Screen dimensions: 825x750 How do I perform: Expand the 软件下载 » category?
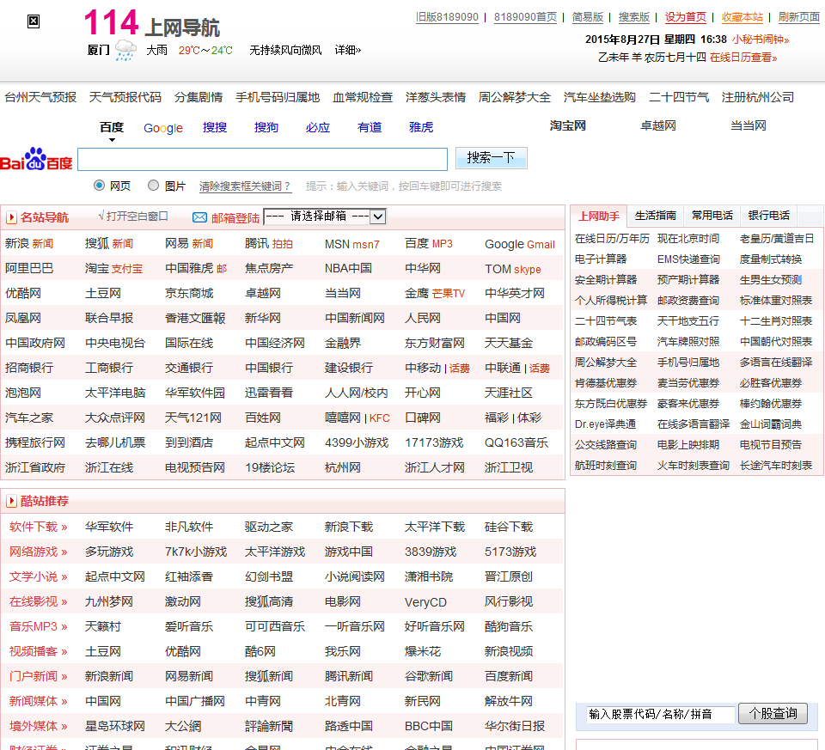tap(39, 527)
